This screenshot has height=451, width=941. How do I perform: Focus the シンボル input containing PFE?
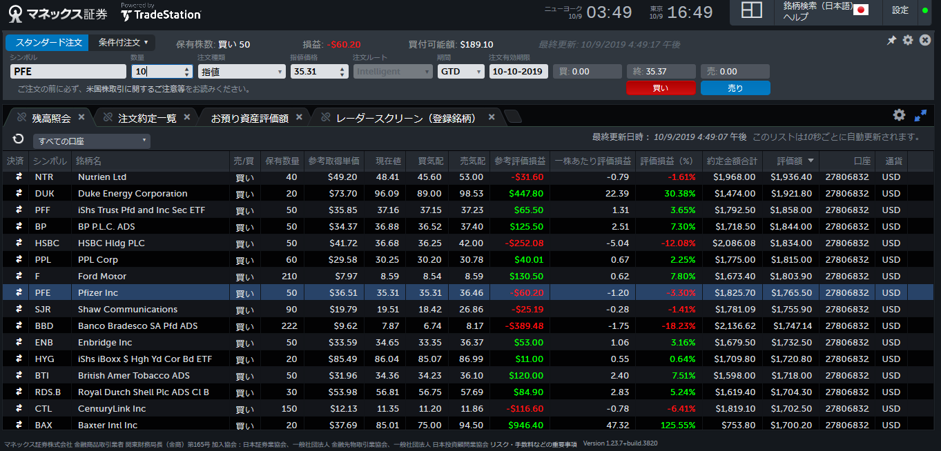pos(68,71)
